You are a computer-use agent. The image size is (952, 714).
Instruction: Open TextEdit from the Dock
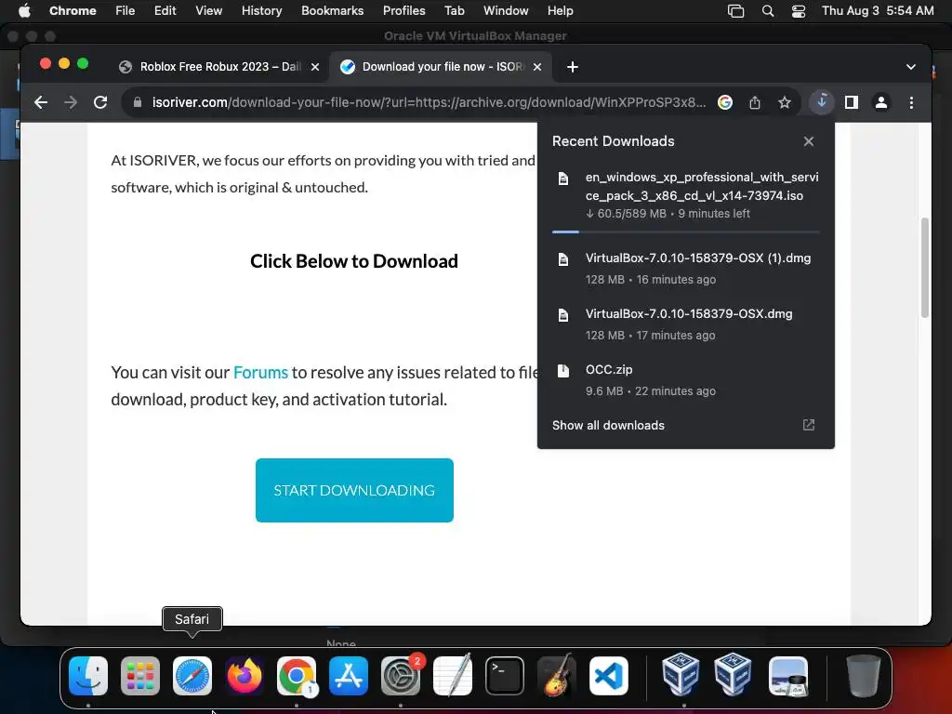[453, 676]
